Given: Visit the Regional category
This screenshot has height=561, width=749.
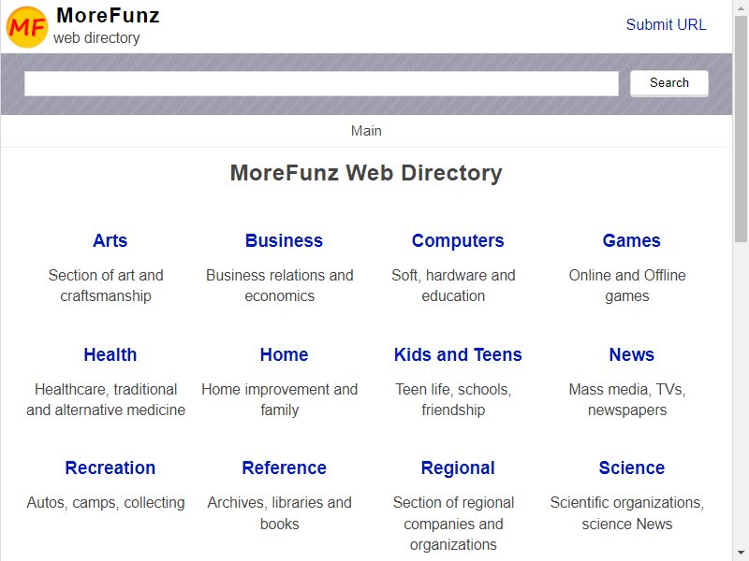Looking at the screenshot, I should pyautogui.click(x=458, y=467).
